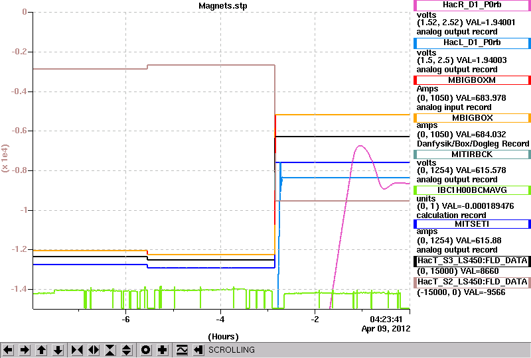Click the VAL=-0.000189476 readout under IBC1H00BCMAVG
531x358 pixels.
coord(478,206)
